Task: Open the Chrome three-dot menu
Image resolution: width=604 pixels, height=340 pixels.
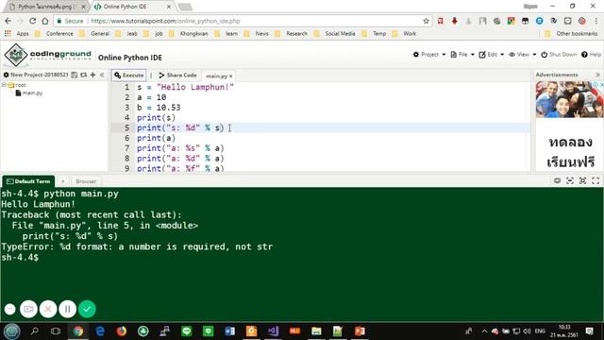Action: (596, 21)
